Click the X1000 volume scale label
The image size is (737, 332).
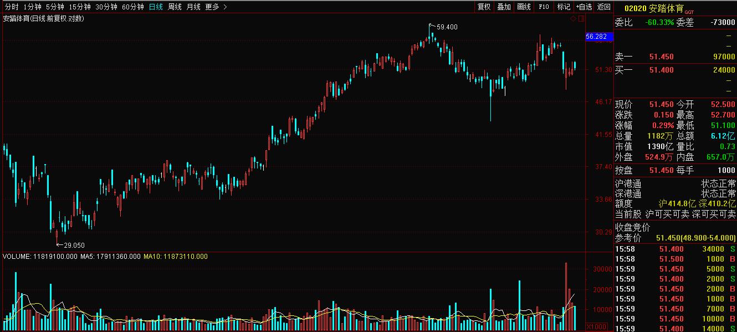coord(596,327)
